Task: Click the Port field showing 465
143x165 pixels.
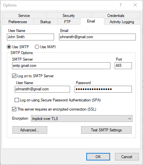Action: pos(123,66)
